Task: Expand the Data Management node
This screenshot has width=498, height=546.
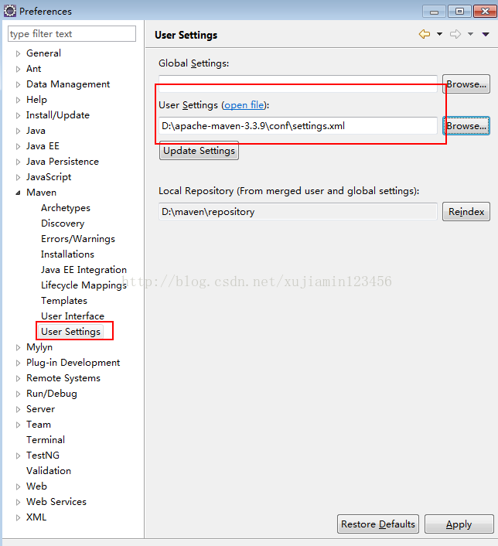Action: (18, 84)
